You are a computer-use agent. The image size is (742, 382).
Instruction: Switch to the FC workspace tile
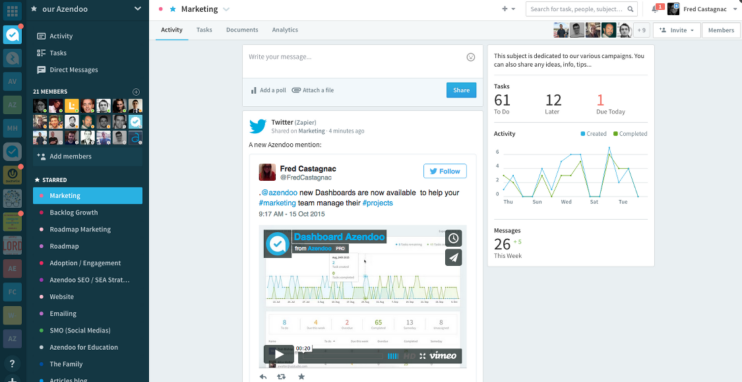tap(13, 292)
